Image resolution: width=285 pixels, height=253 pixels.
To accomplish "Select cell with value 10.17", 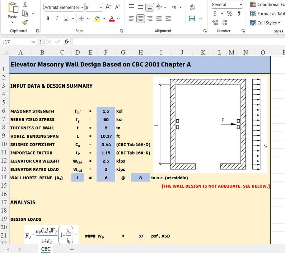I will tap(106, 136).
